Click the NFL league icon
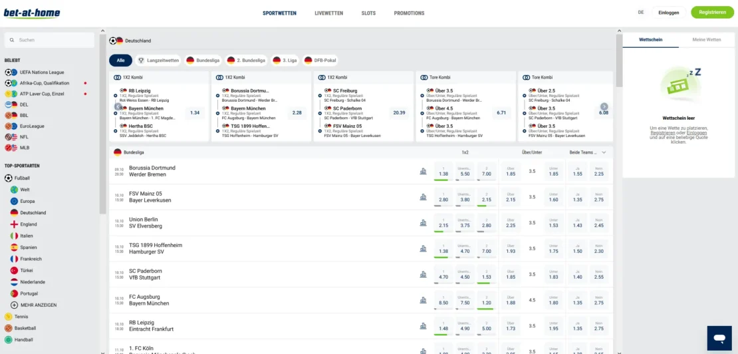The image size is (738, 354). pyautogui.click(x=11, y=137)
